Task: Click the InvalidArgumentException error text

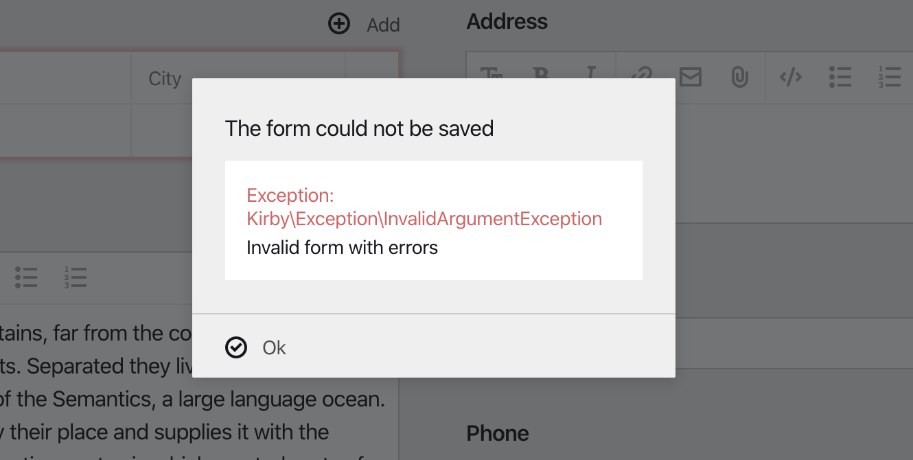Action: coord(424,218)
